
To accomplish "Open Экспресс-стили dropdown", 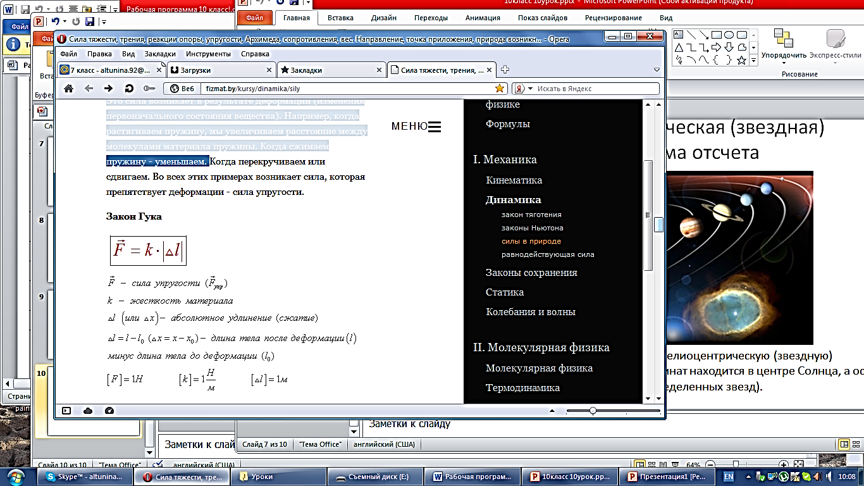I will [835, 45].
